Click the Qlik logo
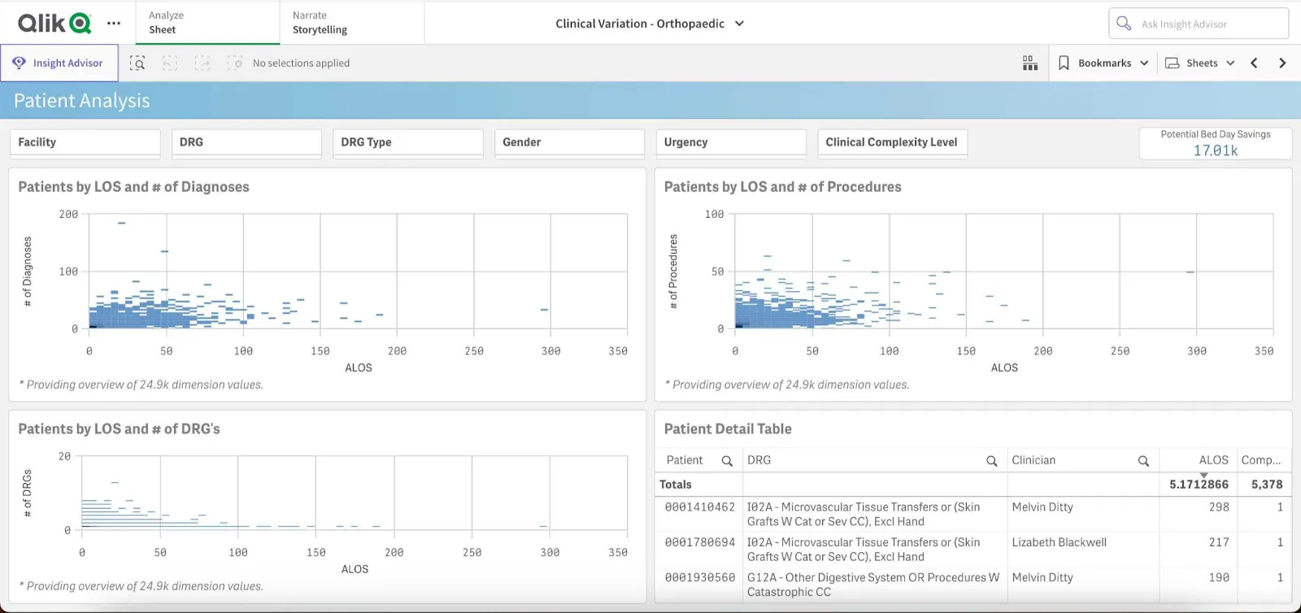 coord(54,23)
